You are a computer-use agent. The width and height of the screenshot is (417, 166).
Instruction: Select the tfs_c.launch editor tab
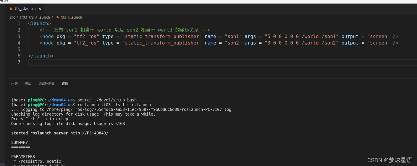point(25,9)
